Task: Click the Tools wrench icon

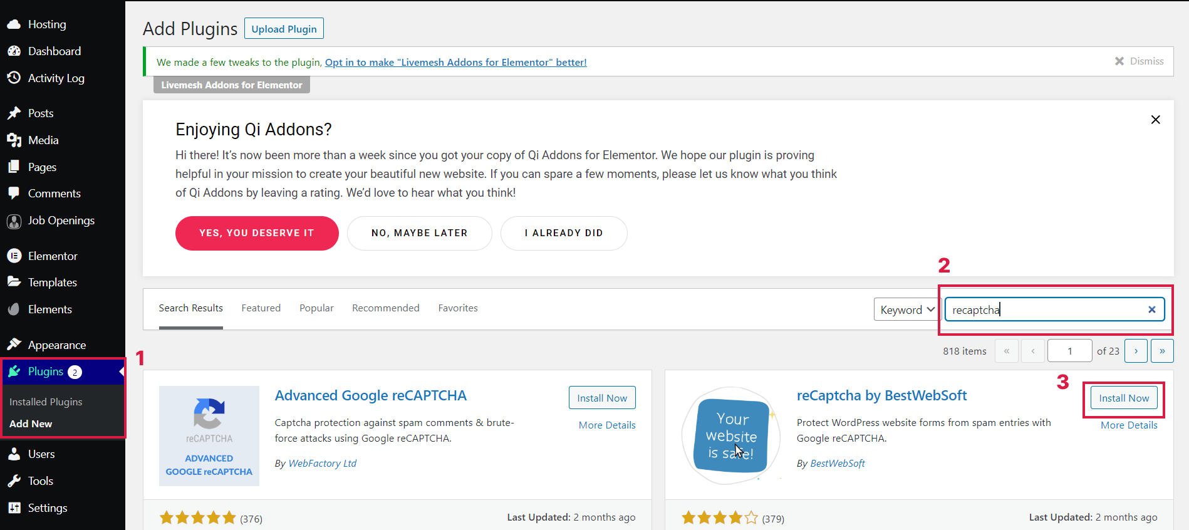Action: [14, 481]
